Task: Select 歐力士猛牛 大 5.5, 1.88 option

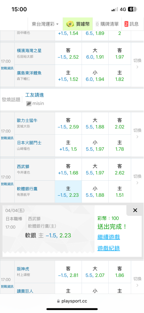Action: point(95,124)
